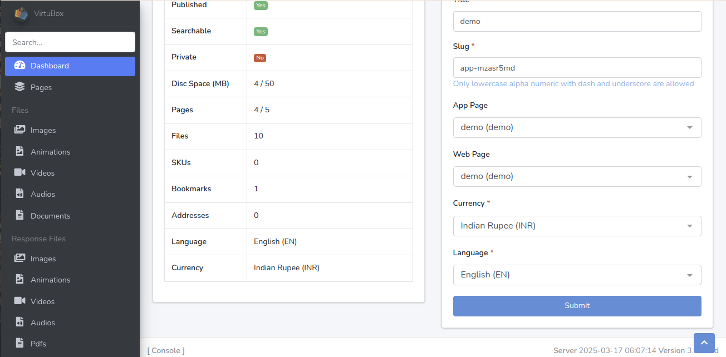726x357 pixels.
Task: Open the Dashboard gauge icon
Action: coord(20,66)
